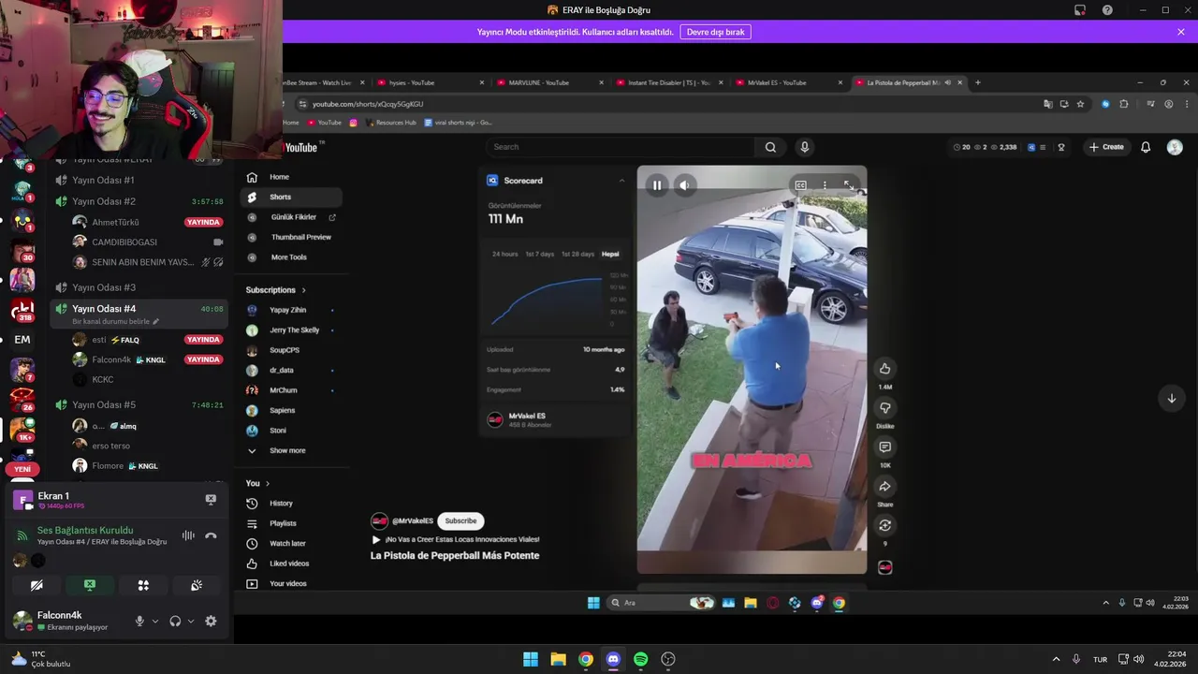Open Home in YouTube sidebar
The width and height of the screenshot is (1198, 674).
[290, 177]
